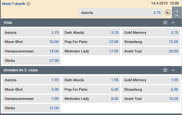
Task: Click Haveyoueverseen winner odds 15.00
Action: coord(32,51)
